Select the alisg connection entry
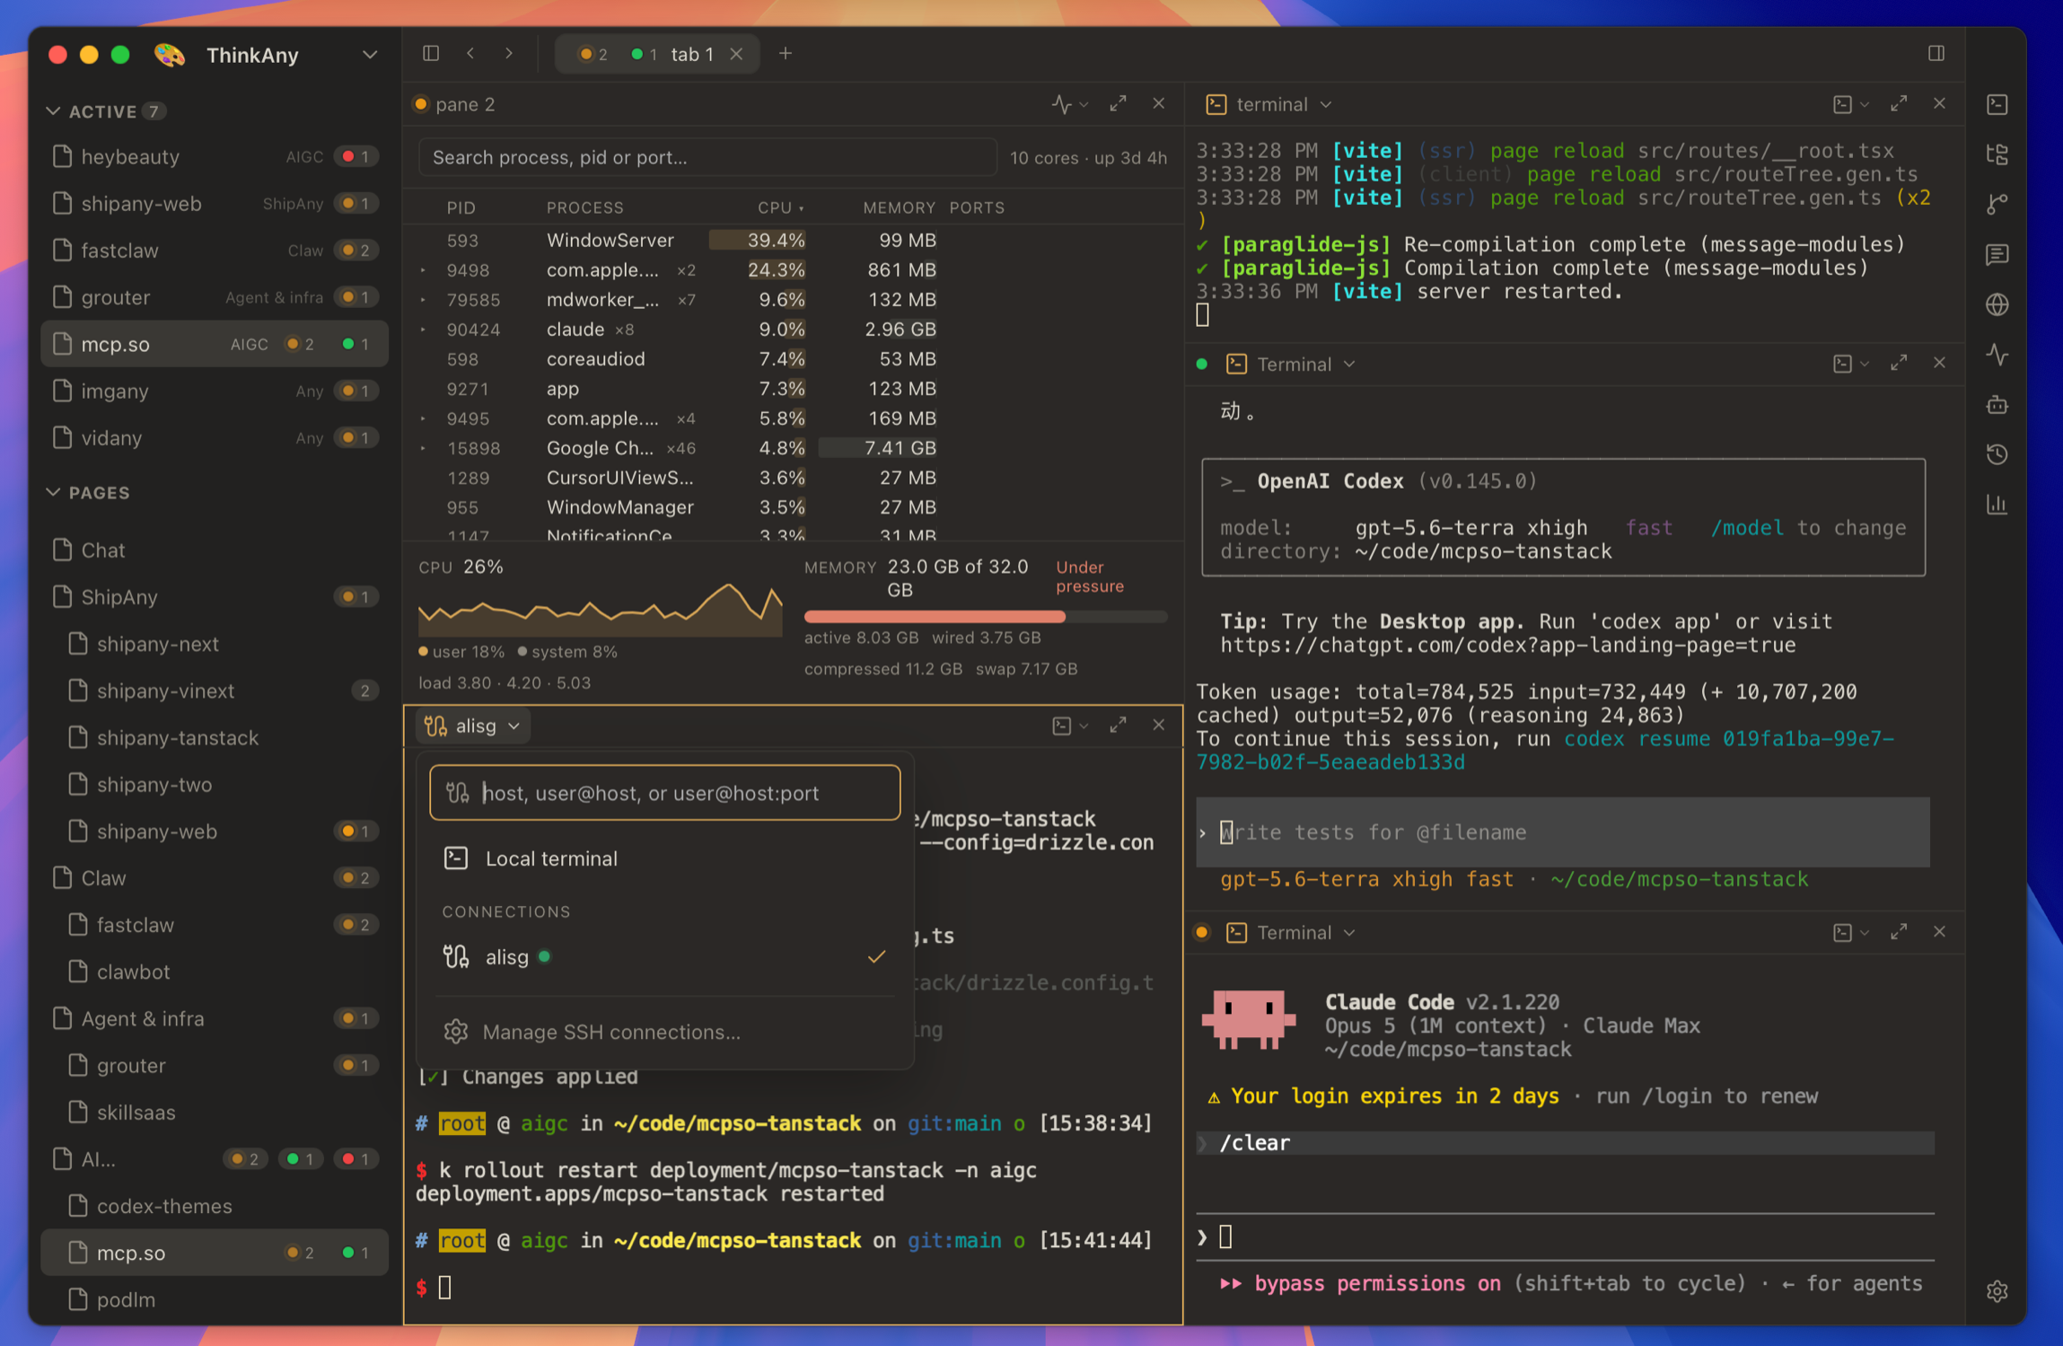Image resolution: width=2063 pixels, height=1346 pixels. click(665, 957)
